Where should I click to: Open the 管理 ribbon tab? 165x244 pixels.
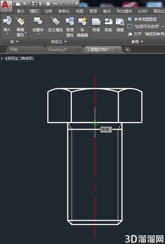pos(93,11)
